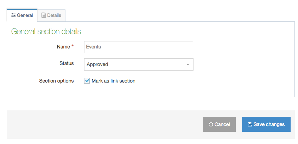Click the document icon on Details tab
This screenshot has width=298, height=144.
(x=44, y=15)
